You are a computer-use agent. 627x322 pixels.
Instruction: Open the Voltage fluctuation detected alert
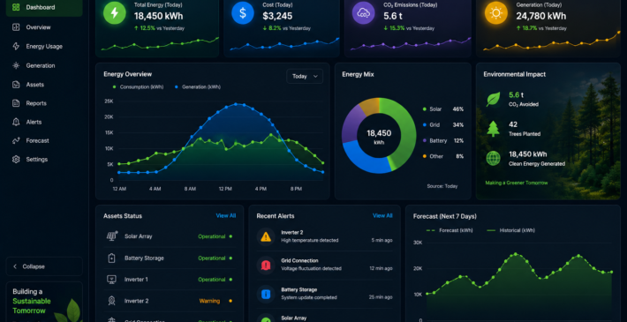[324, 265]
